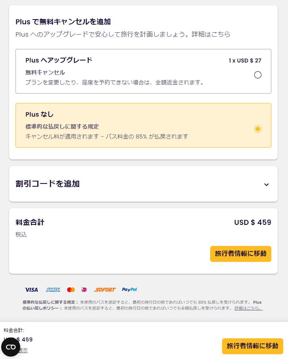Click the Mastercard logo
Viewport: 288px width, 359px height.
[71, 290]
